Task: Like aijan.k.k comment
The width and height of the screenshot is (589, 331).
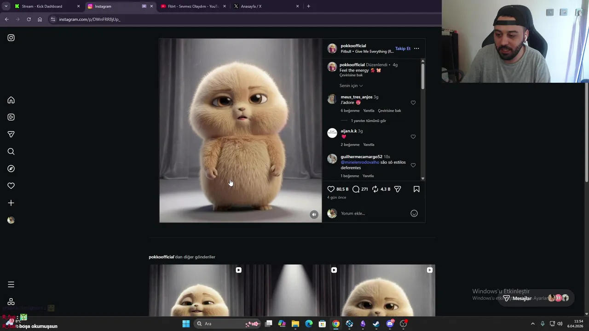Action: click(413, 137)
